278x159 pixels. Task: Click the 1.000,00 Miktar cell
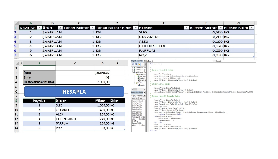click(x=102, y=105)
